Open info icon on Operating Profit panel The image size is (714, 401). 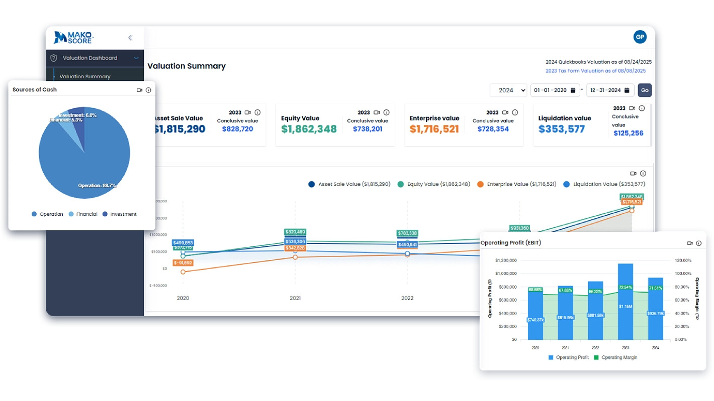pyautogui.click(x=698, y=243)
